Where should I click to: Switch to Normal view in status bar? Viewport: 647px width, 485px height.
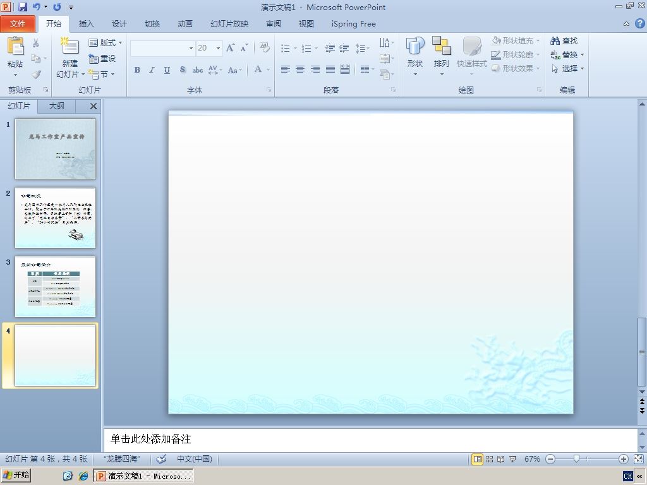[x=478, y=459]
